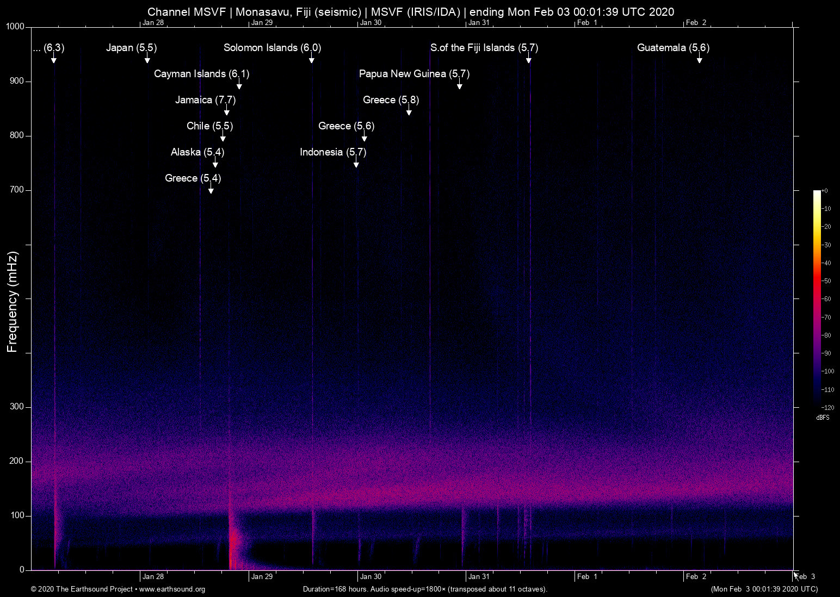Click the Chile (5.5) event annotation

[x=209, y=126]
